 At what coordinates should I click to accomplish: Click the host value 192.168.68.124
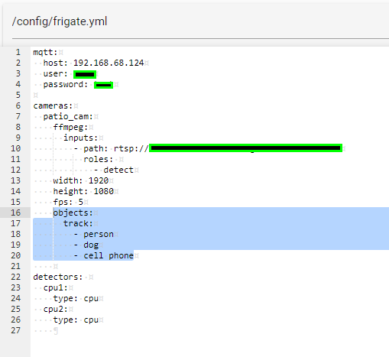point(109,63)
